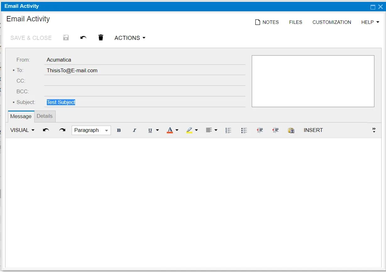Apply yellow highlight color
Image resolution: width=386 pixels, height=272 pixels.
[189, 130]
